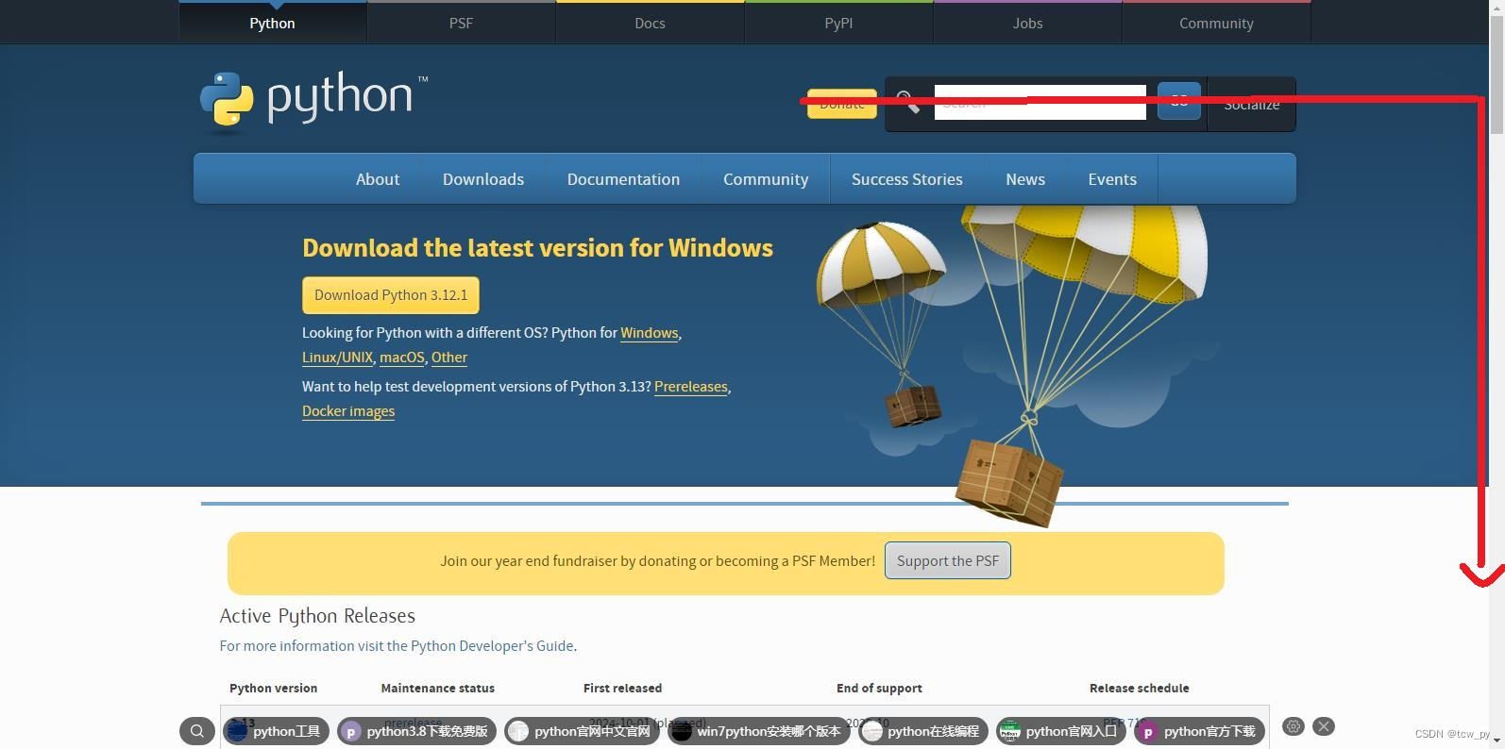Click the python官网中文官网 suggestion chip

582,731
